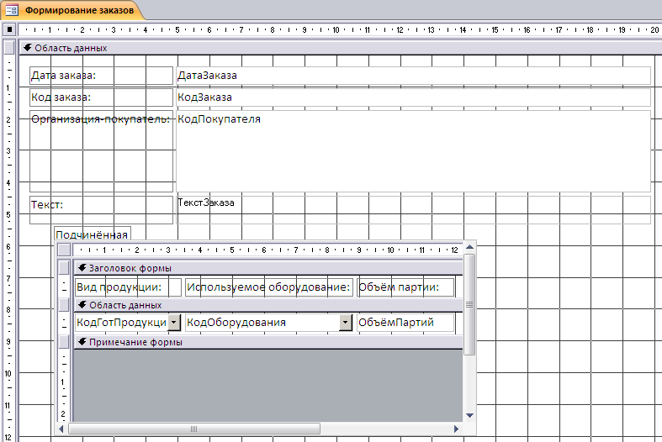Click the subform vertical scrollbar down arrow
Screen dimensions: 662x442
point(469,415)
